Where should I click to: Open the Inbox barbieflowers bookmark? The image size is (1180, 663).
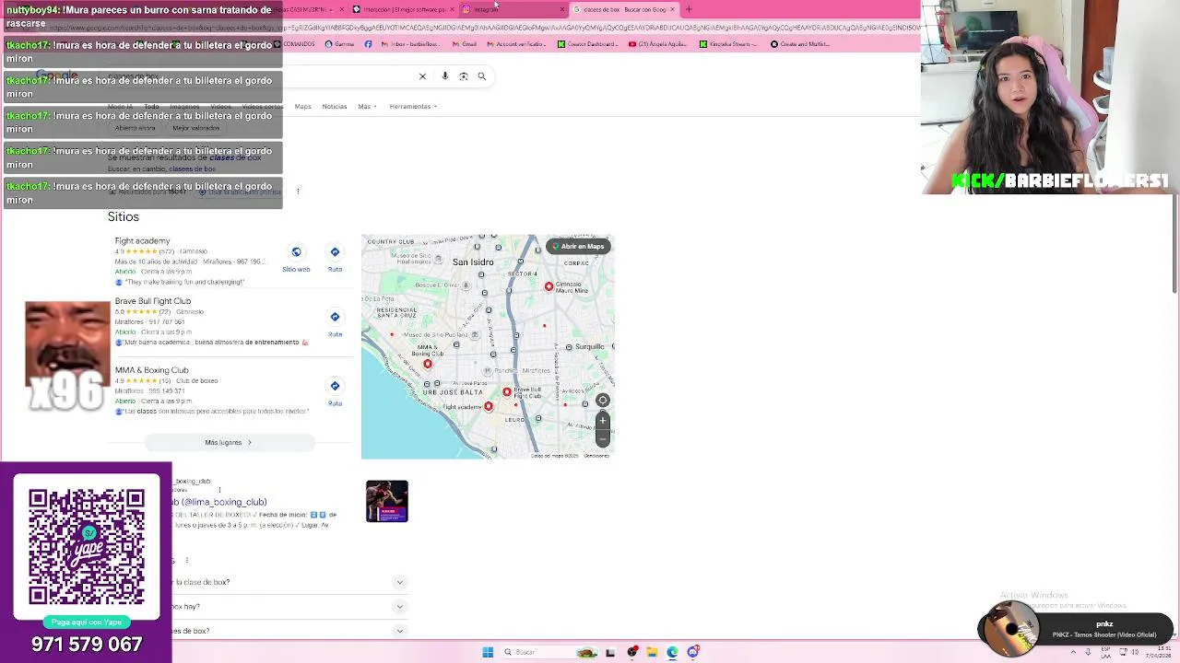point(408,44)
